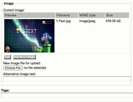Click the Size column header
133x102 pixels.
click(x=117, y=15)
